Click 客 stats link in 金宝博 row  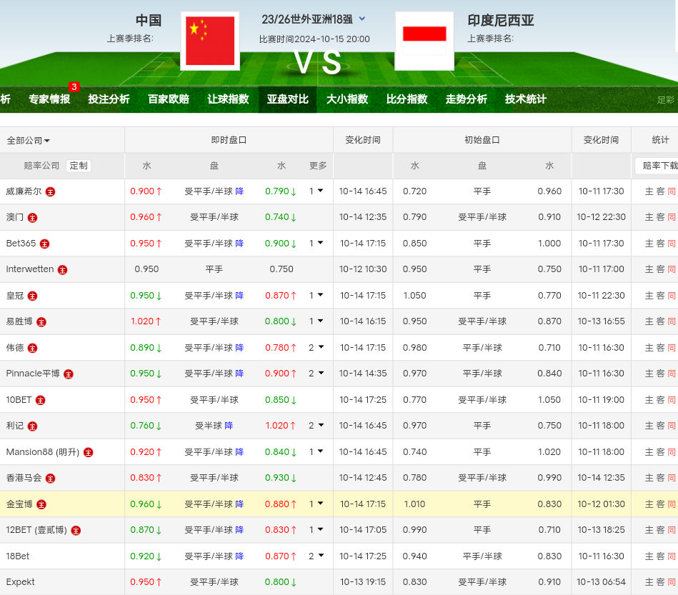coord(660,504)
